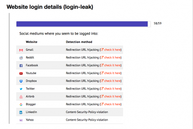Click the Facebook logo icon
Image resolution: width=193 pixels, height=129 pixels.
21,65
